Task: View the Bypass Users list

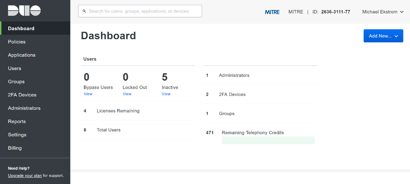Action: pyautogui.click(x=88, y=94)
